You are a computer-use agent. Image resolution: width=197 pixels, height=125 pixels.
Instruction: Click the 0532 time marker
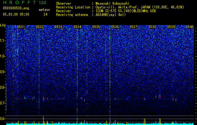pos(40,27)
